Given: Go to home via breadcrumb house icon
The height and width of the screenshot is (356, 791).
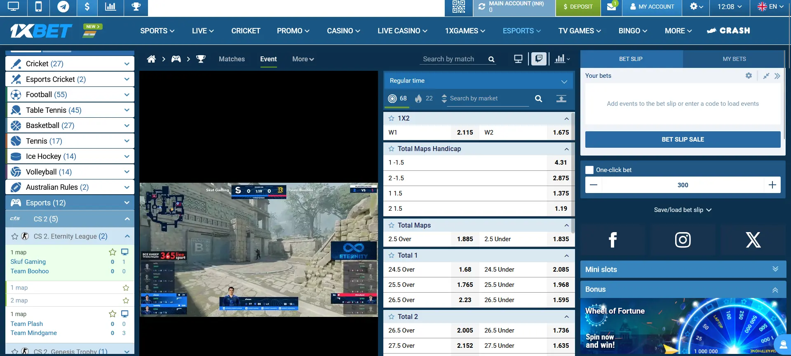Looking at the screenshot, I should [151, 59].
